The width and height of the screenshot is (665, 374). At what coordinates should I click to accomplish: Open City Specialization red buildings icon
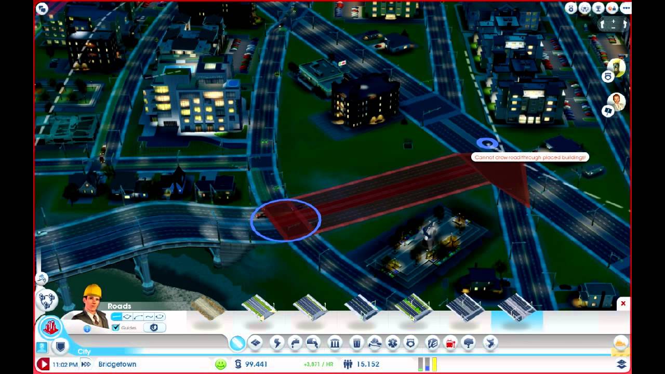tap(51, 327)
